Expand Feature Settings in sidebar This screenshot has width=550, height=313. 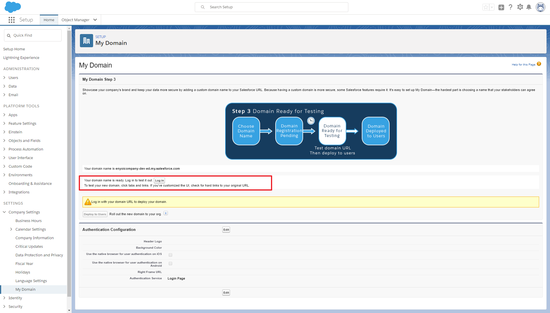4,123
